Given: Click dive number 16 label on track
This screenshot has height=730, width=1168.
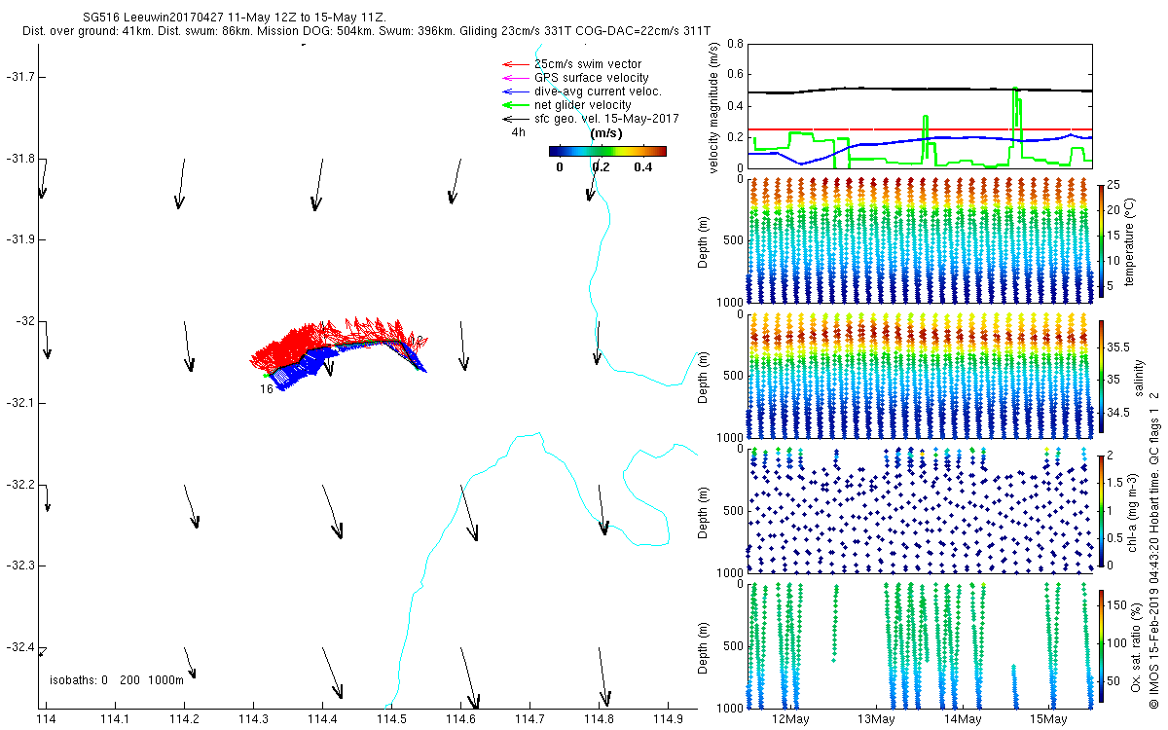Looking at the screenshot, I should click(266, 389).
